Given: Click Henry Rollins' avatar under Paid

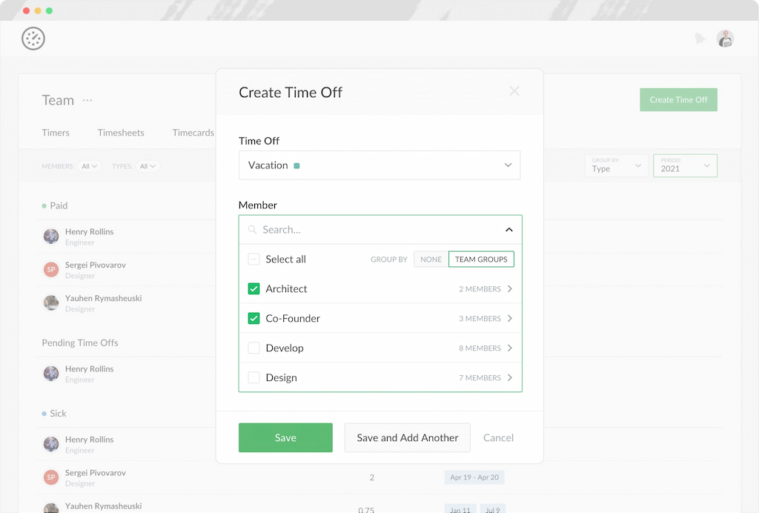Looking at the screenshot, I should [x=50, y=236].
